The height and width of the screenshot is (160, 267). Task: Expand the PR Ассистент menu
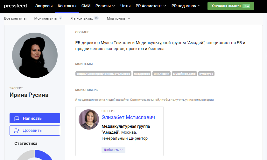(151, 6)
